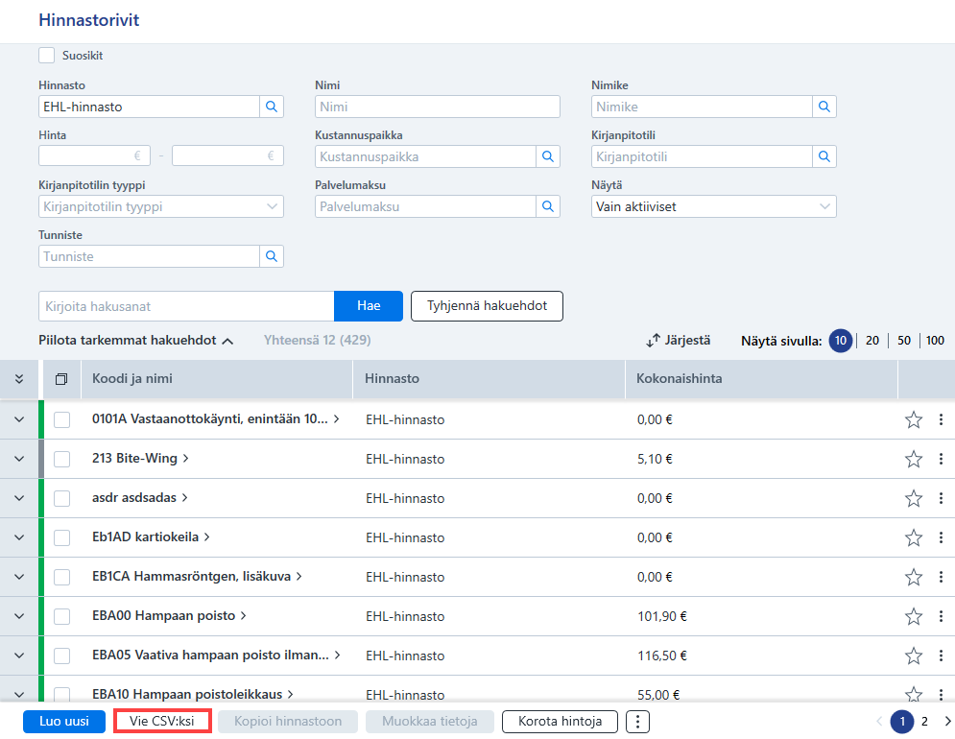Mark 213 Bite-Wing as favorite with star
This screenshot has height=739, width=955.
913,459
